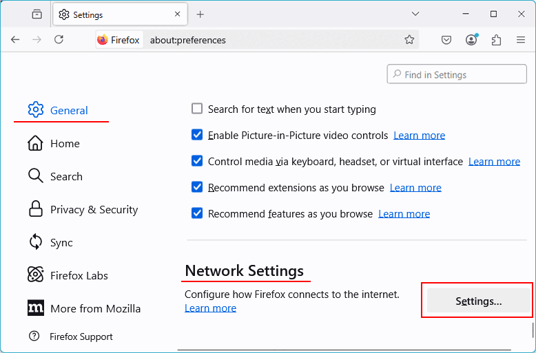This screenshot has width=536, height=353.
Task: Open Learn more link under Network Settings
Action: pyautogui.click(x=210, y=308)
